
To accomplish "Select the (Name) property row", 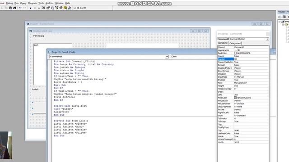I will (x=243, y=47).
